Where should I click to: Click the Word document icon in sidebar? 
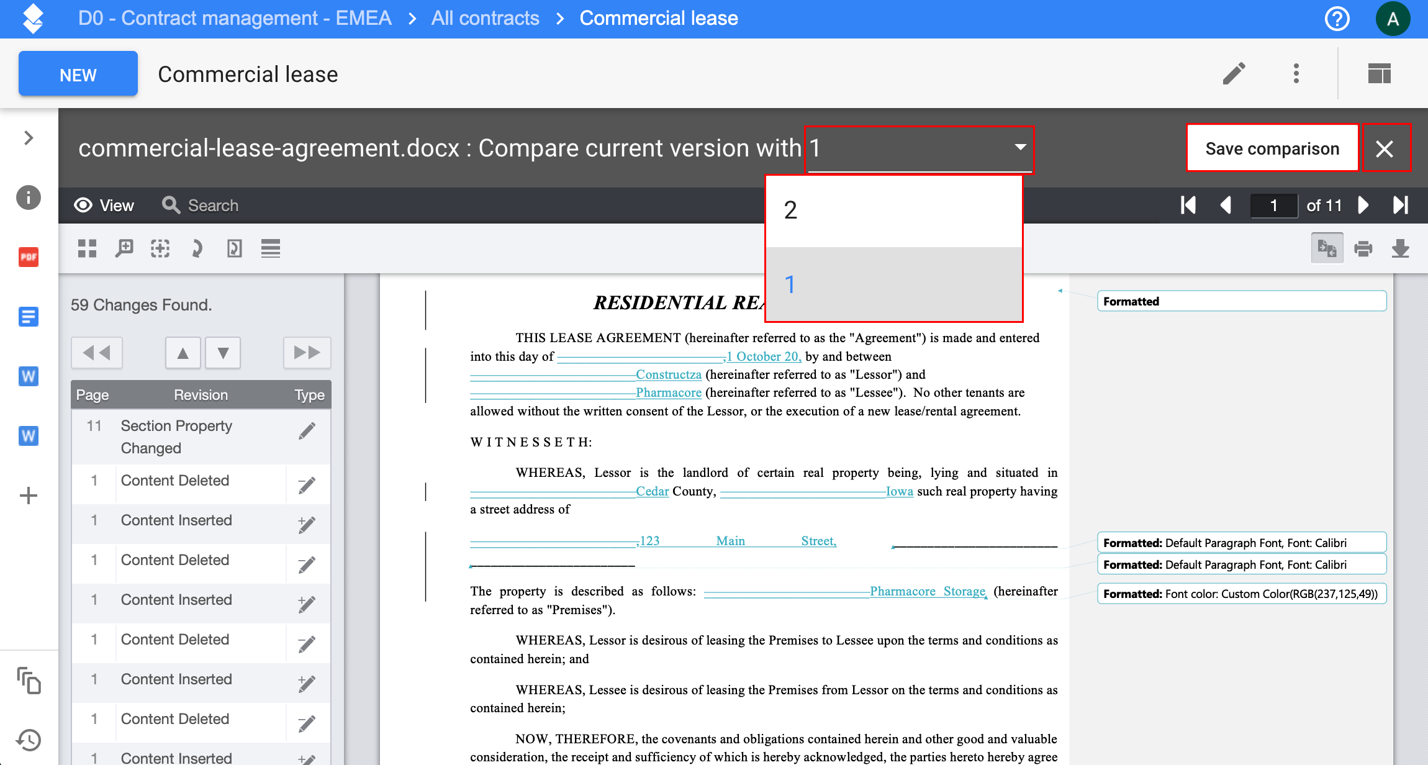(28, 376)
